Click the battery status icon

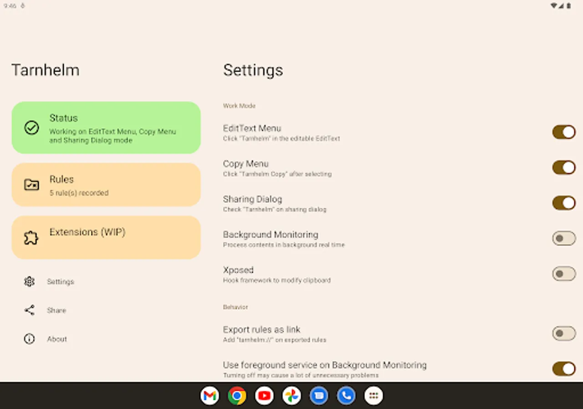(569, 6)
